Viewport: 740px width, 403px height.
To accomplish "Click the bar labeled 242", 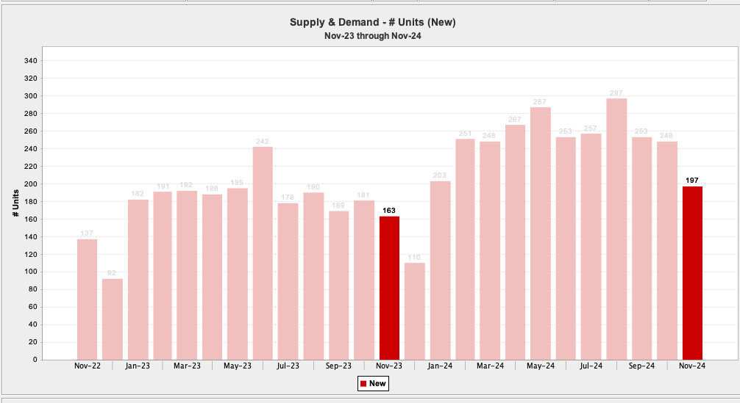I will tap(263, 253).
